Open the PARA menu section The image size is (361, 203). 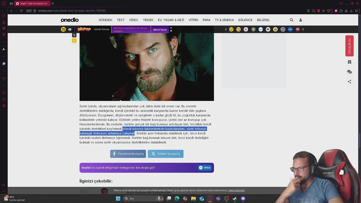point(206,20)
